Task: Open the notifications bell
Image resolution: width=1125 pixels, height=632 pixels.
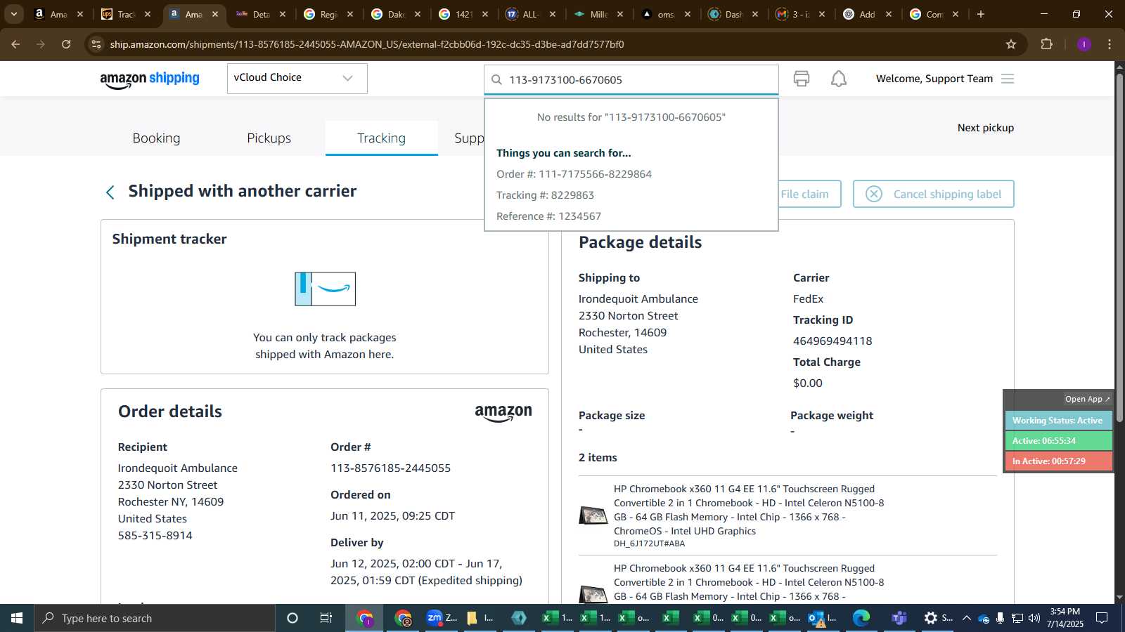Action: pyautogui.click(x=839, y=79)
